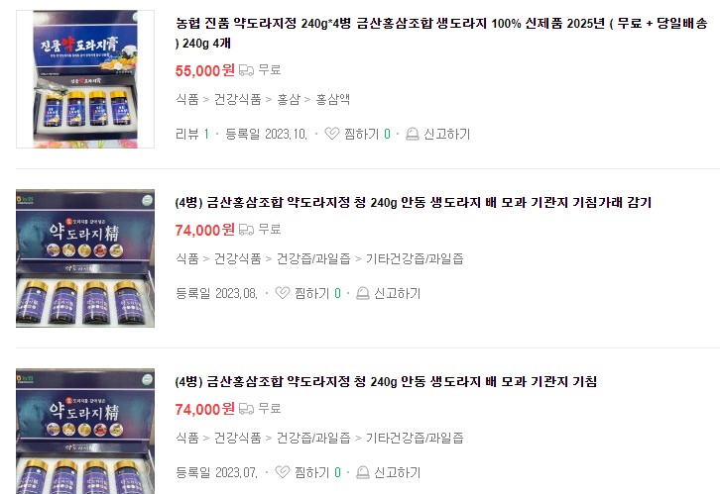Click the report bell icon on the 2023.07. listing
Viewport: 720px width, 494px height.
click(x=362, y=472)
